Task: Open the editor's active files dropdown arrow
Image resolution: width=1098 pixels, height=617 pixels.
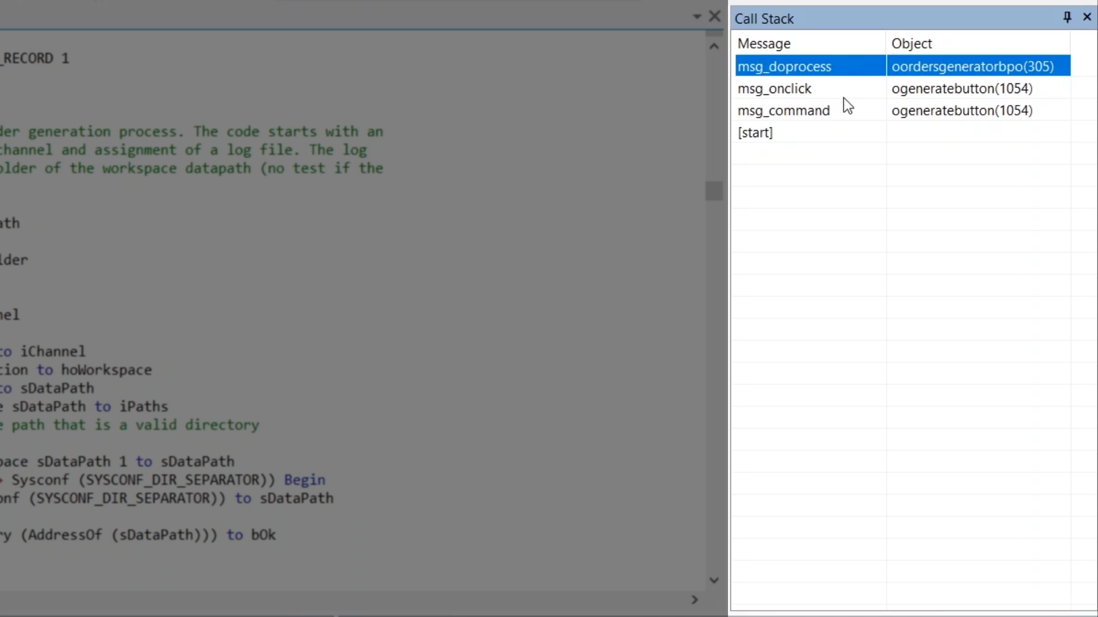Action: 697,17
